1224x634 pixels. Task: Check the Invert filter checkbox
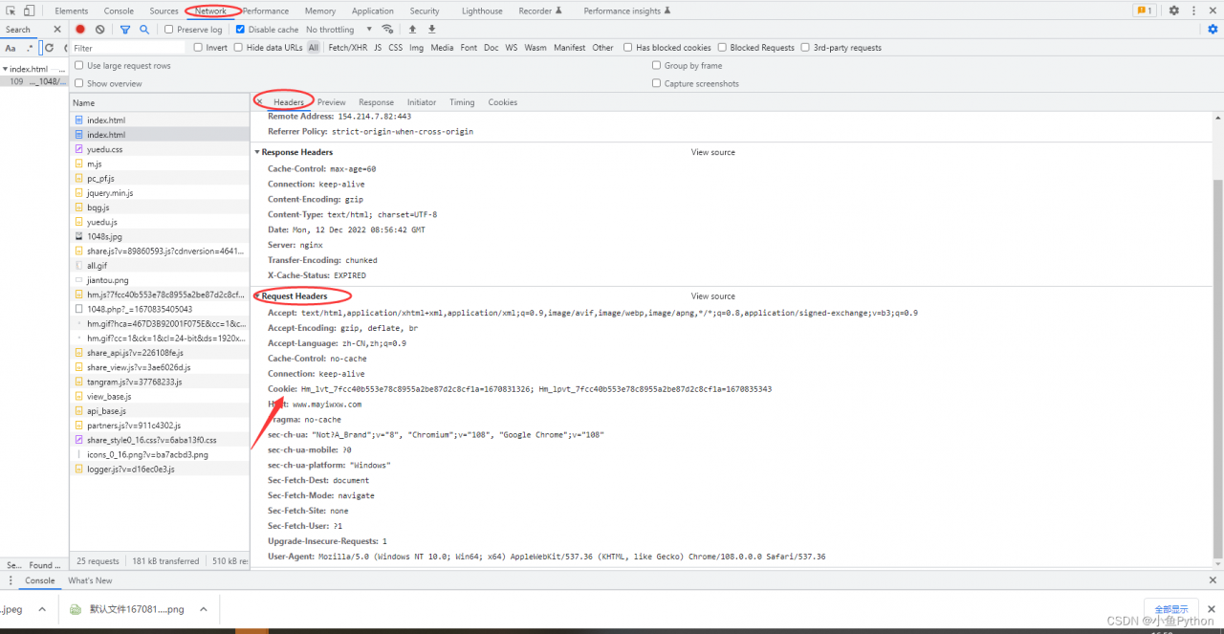tap(198, 47)
